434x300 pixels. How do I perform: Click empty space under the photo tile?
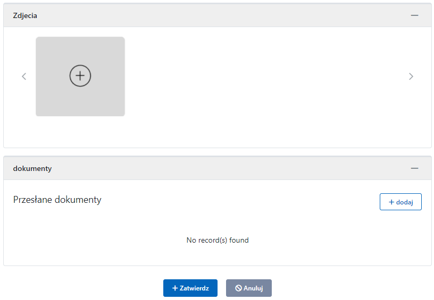80,132
